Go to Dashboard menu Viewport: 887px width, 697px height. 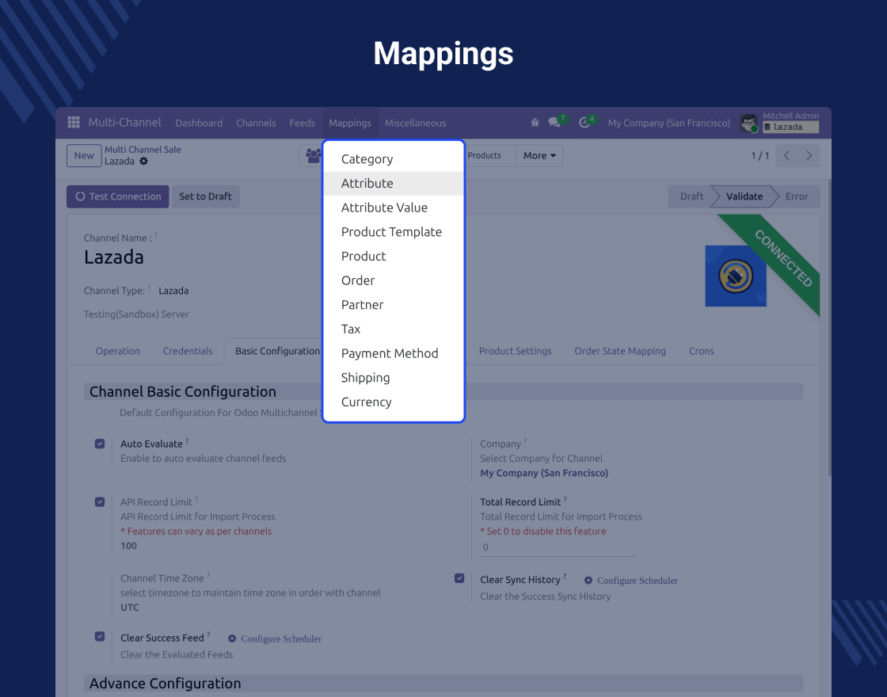[x=199, y=123]
